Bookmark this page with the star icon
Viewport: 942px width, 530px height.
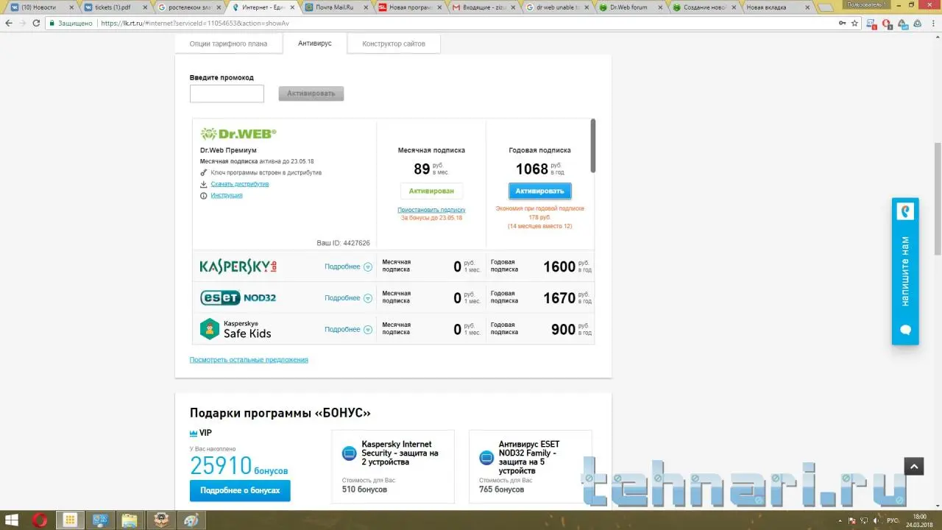click(x=854, y=23)
